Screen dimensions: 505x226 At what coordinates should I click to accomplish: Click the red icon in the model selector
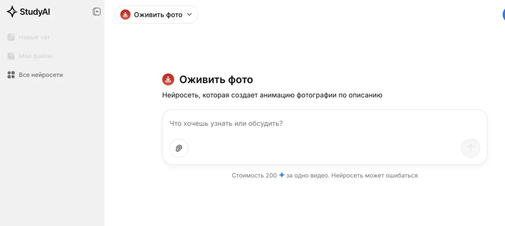pos(125,15)
